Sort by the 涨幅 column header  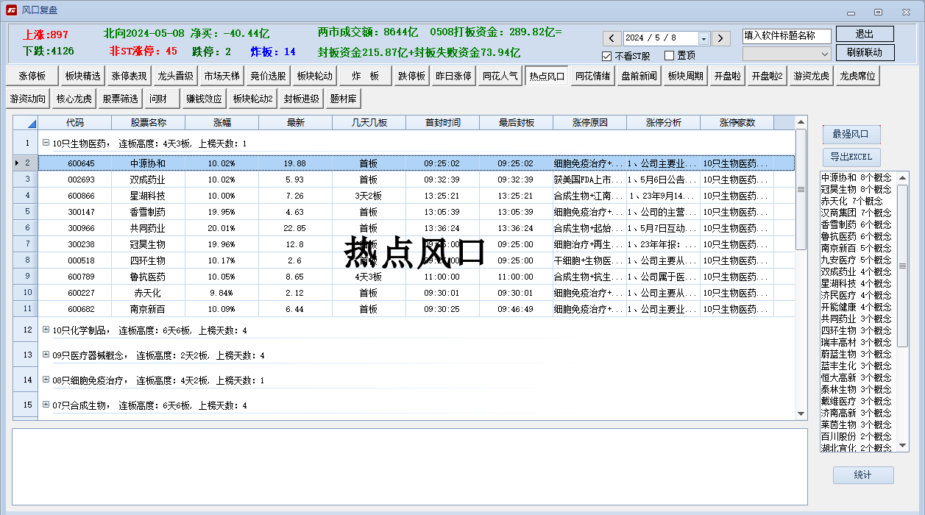click(x=221, y=123)
